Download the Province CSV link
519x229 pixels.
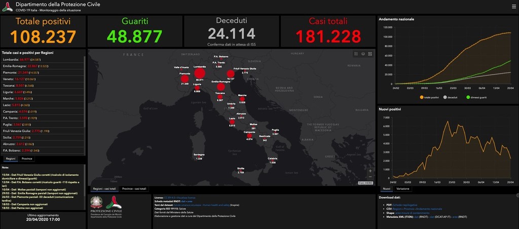[409, 209]
